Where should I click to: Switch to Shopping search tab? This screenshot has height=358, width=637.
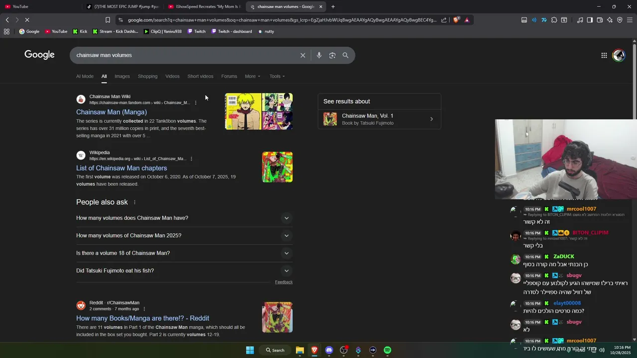point(147,76)
